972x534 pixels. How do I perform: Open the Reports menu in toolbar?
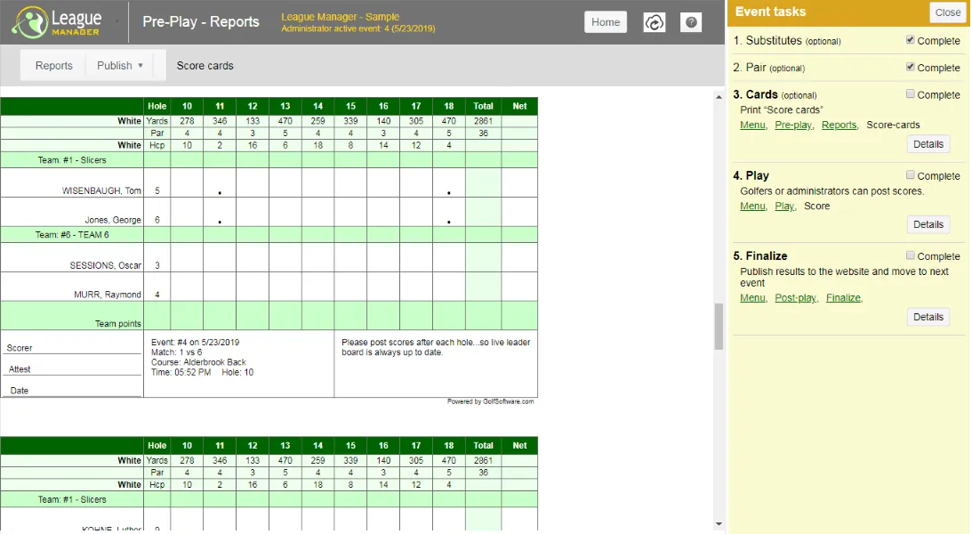coord(54,65)
